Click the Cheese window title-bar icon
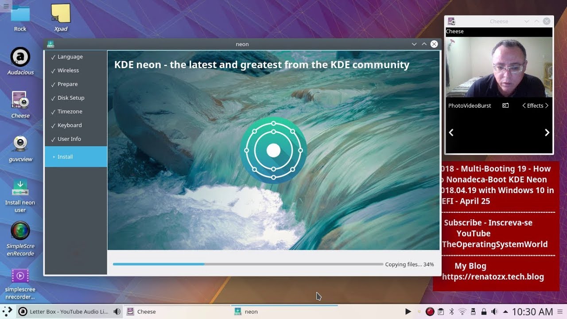The image size is (567, 319). (x=451, y=21)
